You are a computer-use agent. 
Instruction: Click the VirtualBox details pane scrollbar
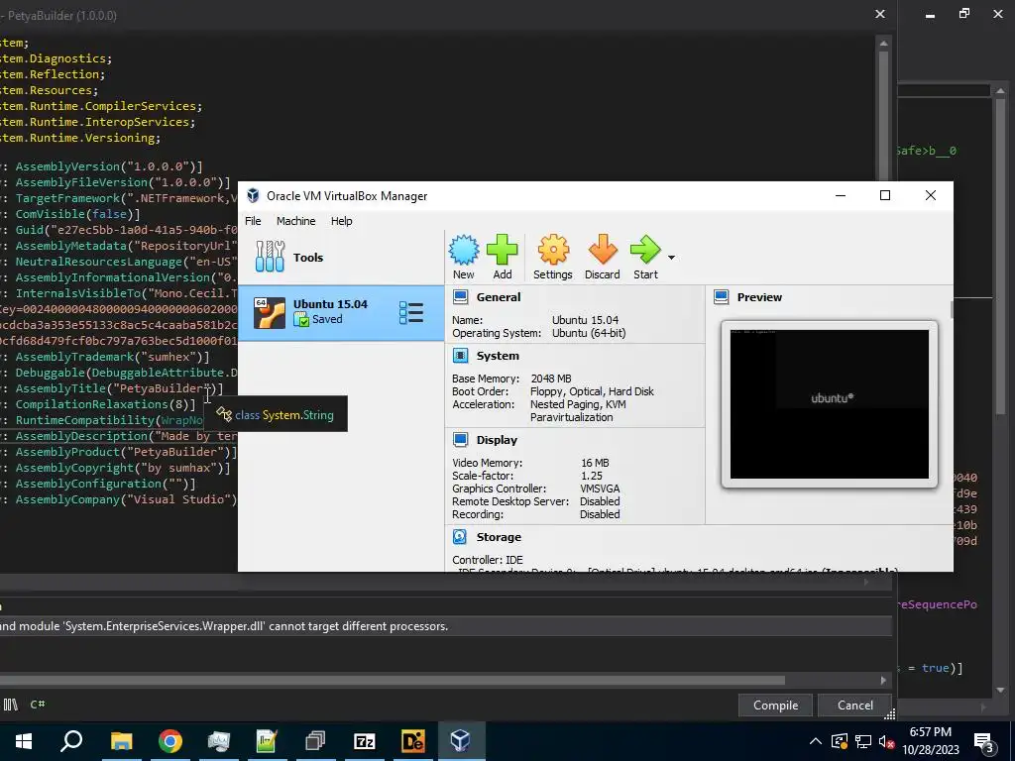(951, 308)
